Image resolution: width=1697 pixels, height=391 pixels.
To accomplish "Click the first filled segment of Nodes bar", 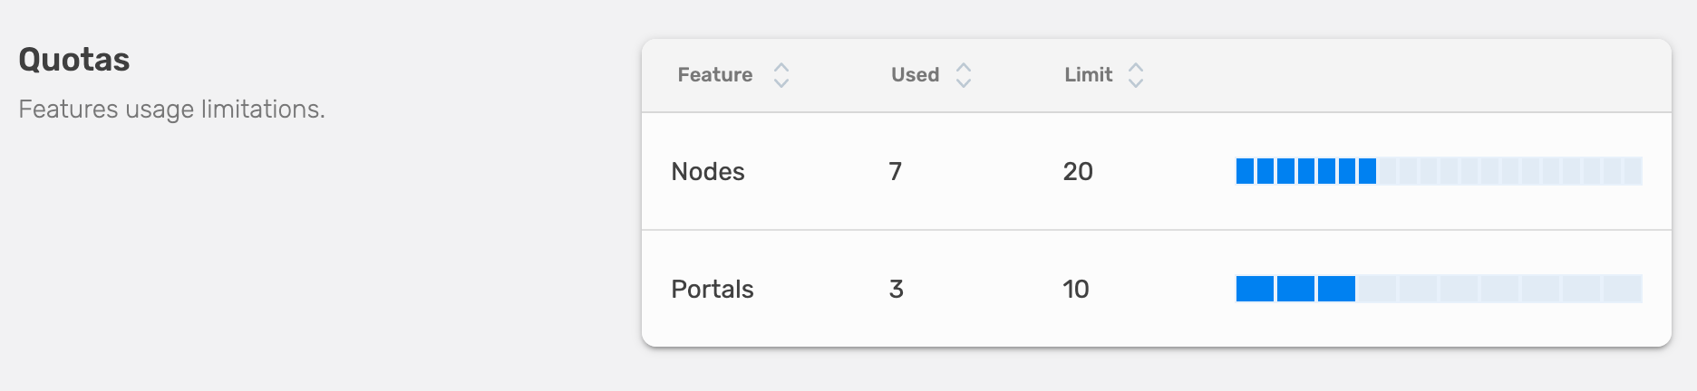I will pos(1246,171).
